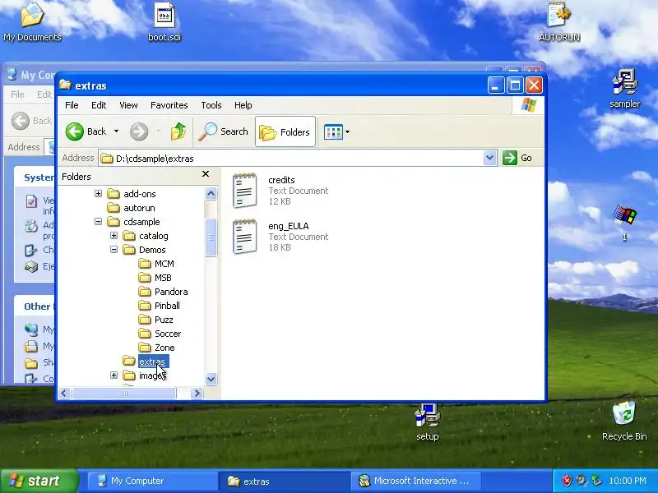The height and width of the screenshot is (493, 658).
Task: Select the Pinball folder icon
Action: click(145, 306)
